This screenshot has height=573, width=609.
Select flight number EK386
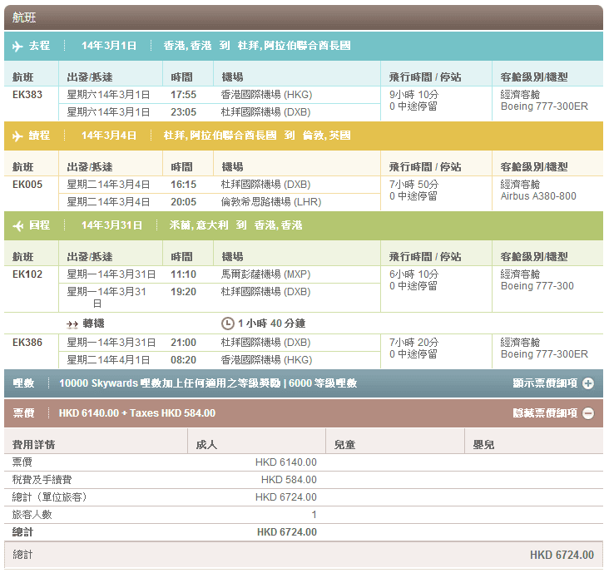(28, 343)
